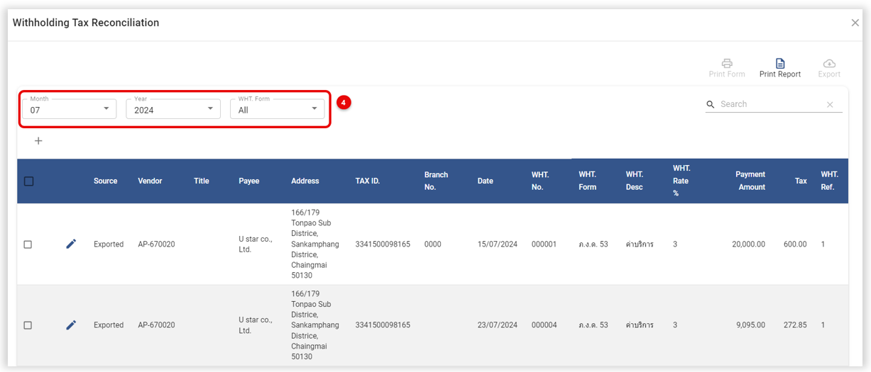Click the Print Form printer icon

tap(727, 63)
